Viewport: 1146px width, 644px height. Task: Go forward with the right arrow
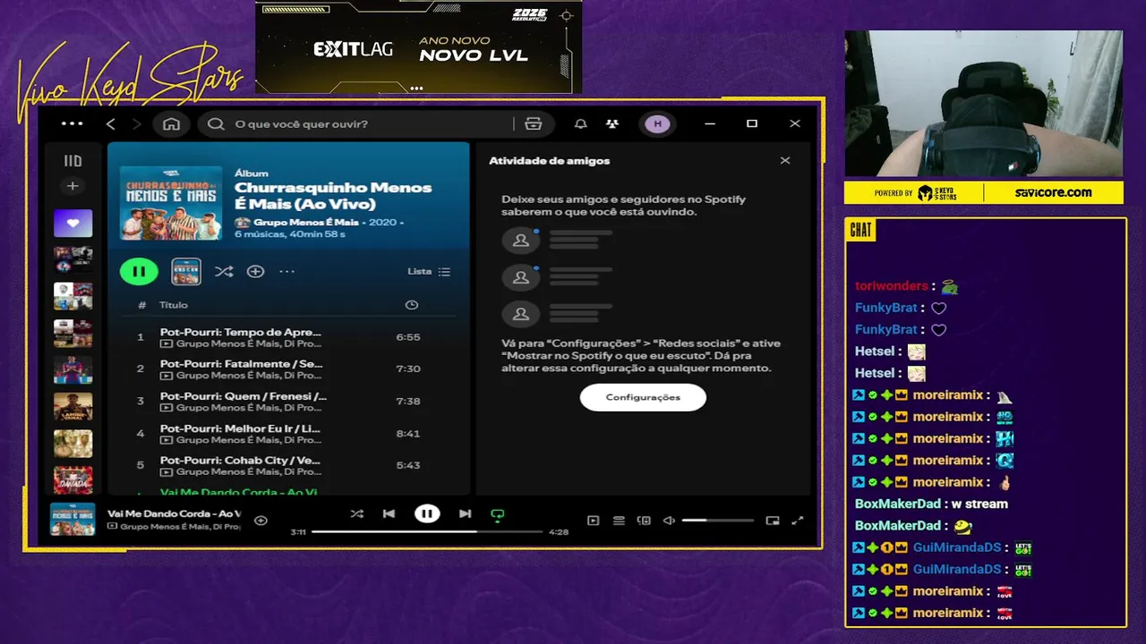(x=136, y=123)
